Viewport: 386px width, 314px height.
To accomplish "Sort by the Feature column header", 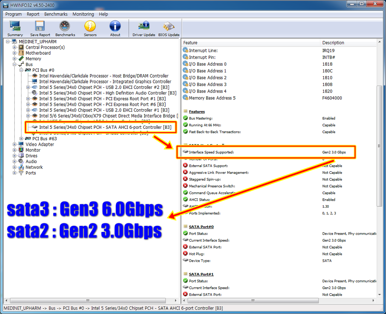I will (251, 43).
